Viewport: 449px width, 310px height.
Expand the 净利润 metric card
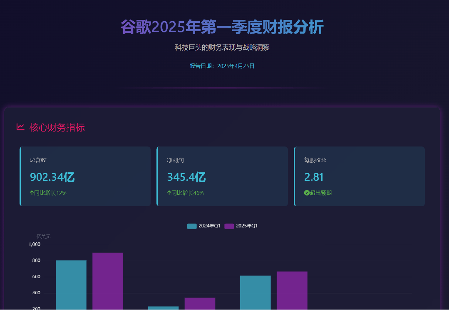click(222, 176)
